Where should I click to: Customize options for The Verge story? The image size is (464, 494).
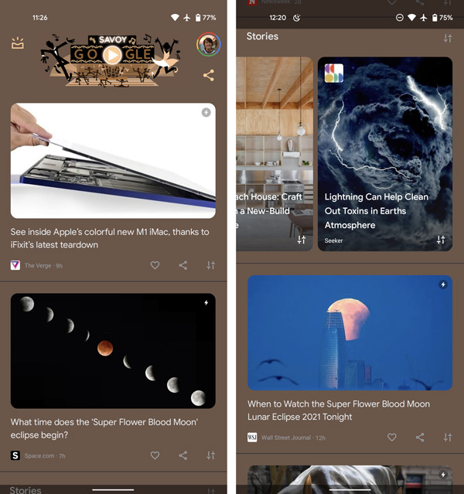pos(211,265)
